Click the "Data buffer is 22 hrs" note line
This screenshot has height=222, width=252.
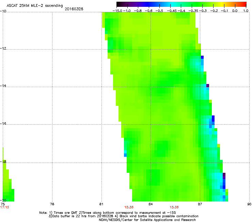pyautogui.click(x=123, y=216)
